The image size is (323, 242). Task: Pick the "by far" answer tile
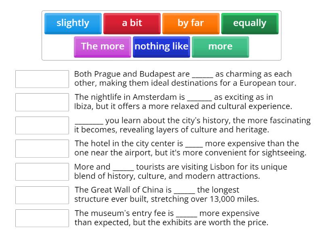coord(190,23)
